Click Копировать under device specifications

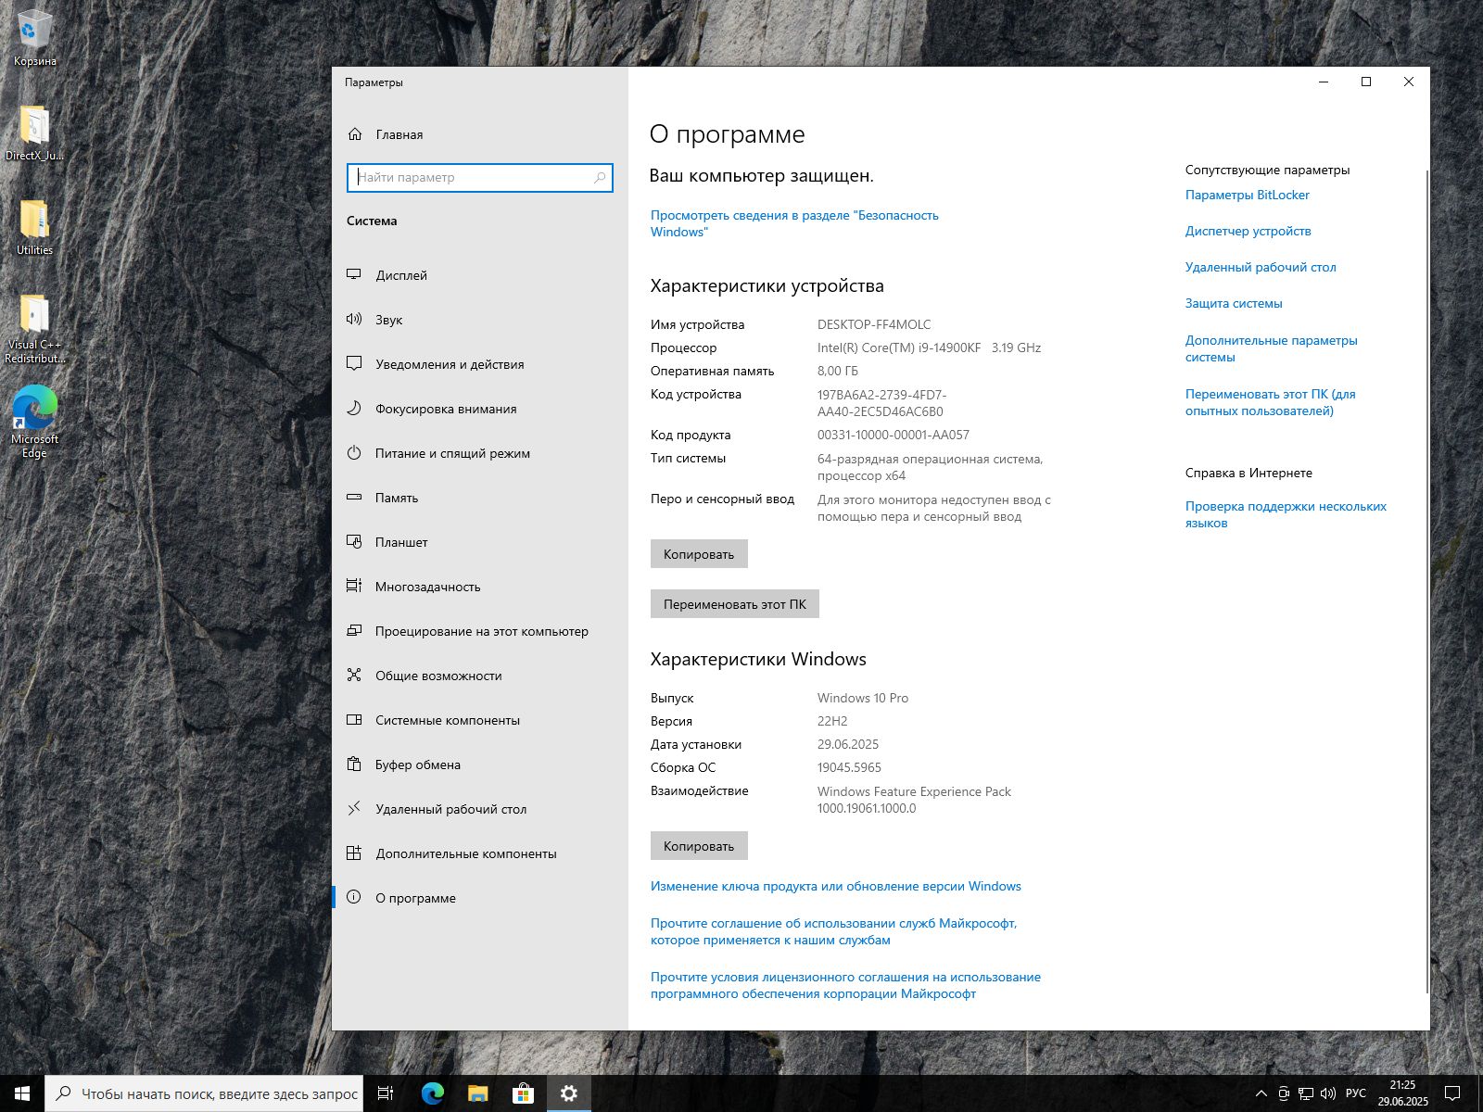pyautogui.click(x=699, y=554)
